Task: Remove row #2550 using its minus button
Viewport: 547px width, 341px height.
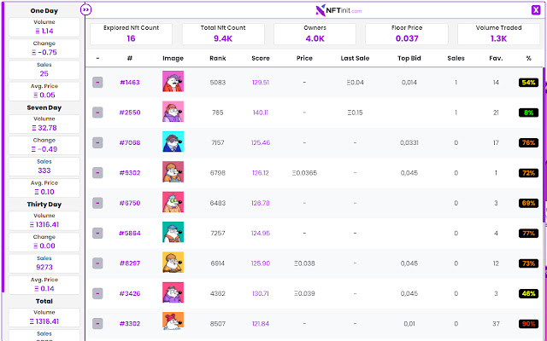Action: coord(98,113)
